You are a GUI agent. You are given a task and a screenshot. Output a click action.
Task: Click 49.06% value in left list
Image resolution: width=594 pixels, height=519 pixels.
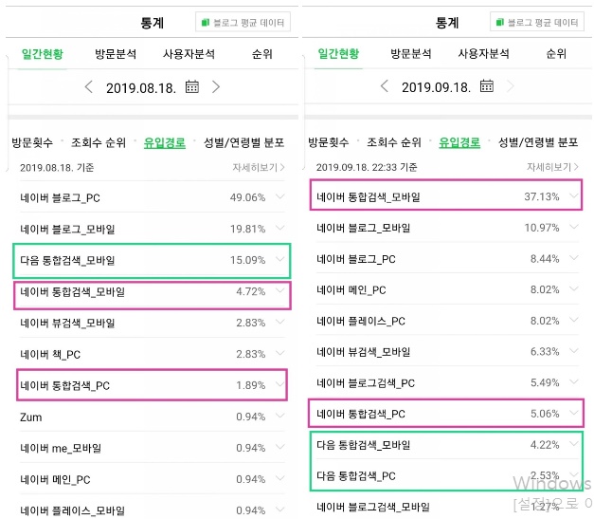[247, 197]
